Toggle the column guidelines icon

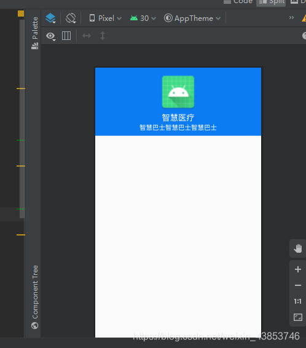click(x=66, y=36)
